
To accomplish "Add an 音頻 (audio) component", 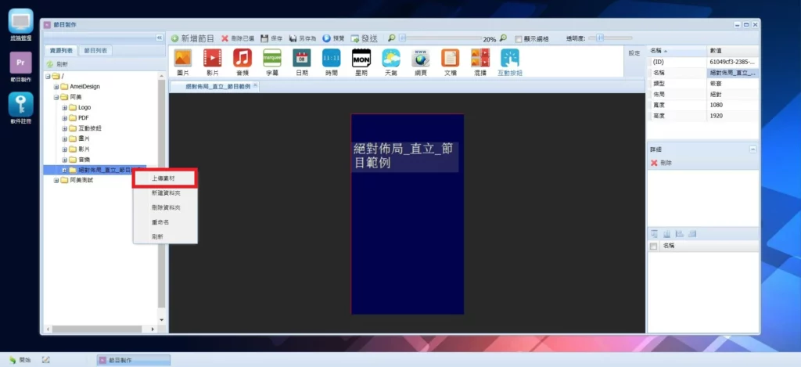I will tap(242, 61).
